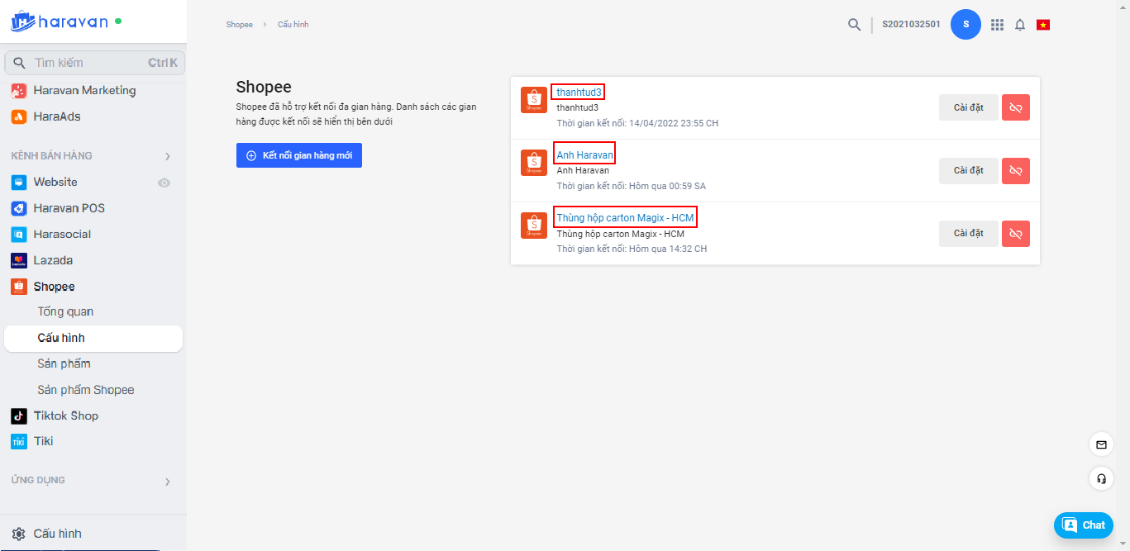
Task: Disconnect Anh Haravan store via red unlink icon
Action: 1016,171
